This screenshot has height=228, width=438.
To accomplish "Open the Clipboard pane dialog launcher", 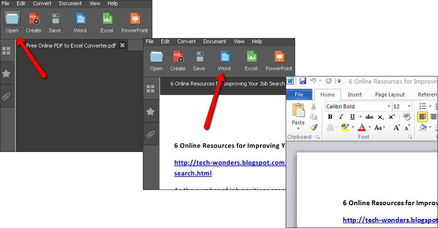I will [318, 137].
